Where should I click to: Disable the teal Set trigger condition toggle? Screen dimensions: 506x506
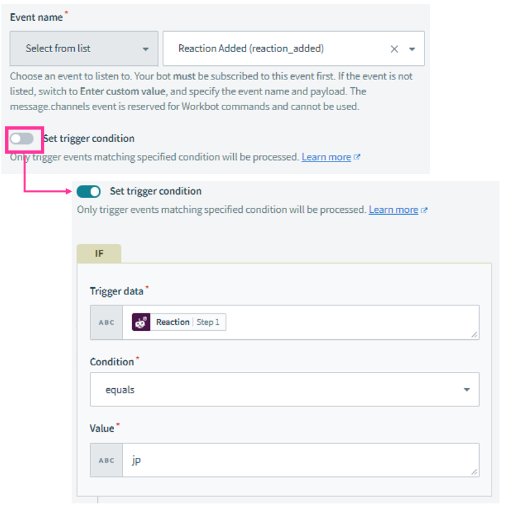[x=89, y=191]
